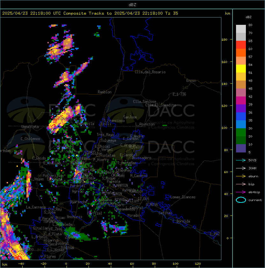The image size is (265, 268).
Task: Click the L_Asuncion map label
Action: (145, 124)
